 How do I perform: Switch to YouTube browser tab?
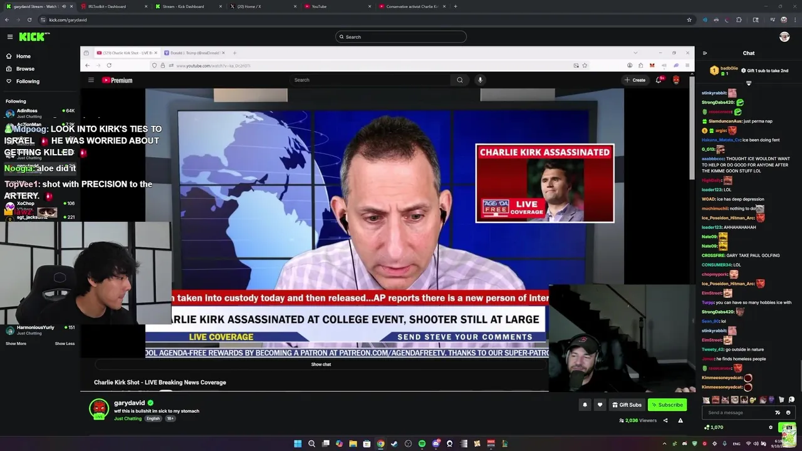tap(338, 6)
